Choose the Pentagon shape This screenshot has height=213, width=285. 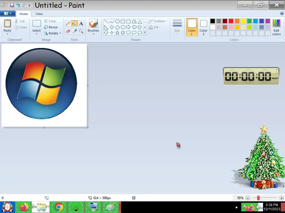[x=117, y=27]
